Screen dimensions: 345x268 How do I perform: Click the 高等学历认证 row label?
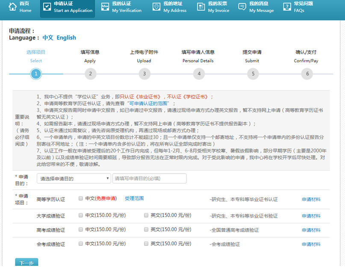(51, 199)
